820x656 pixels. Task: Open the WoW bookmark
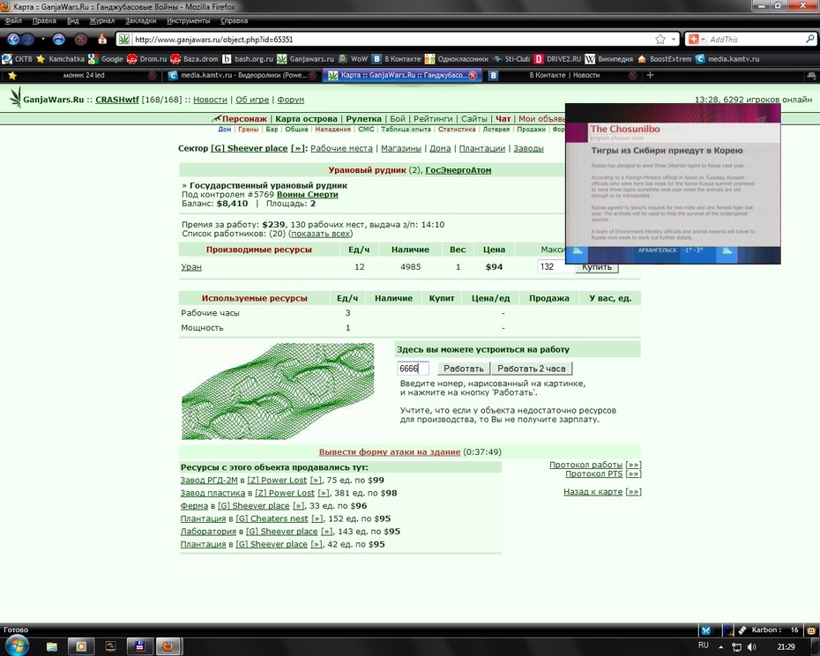coord(353,59)
